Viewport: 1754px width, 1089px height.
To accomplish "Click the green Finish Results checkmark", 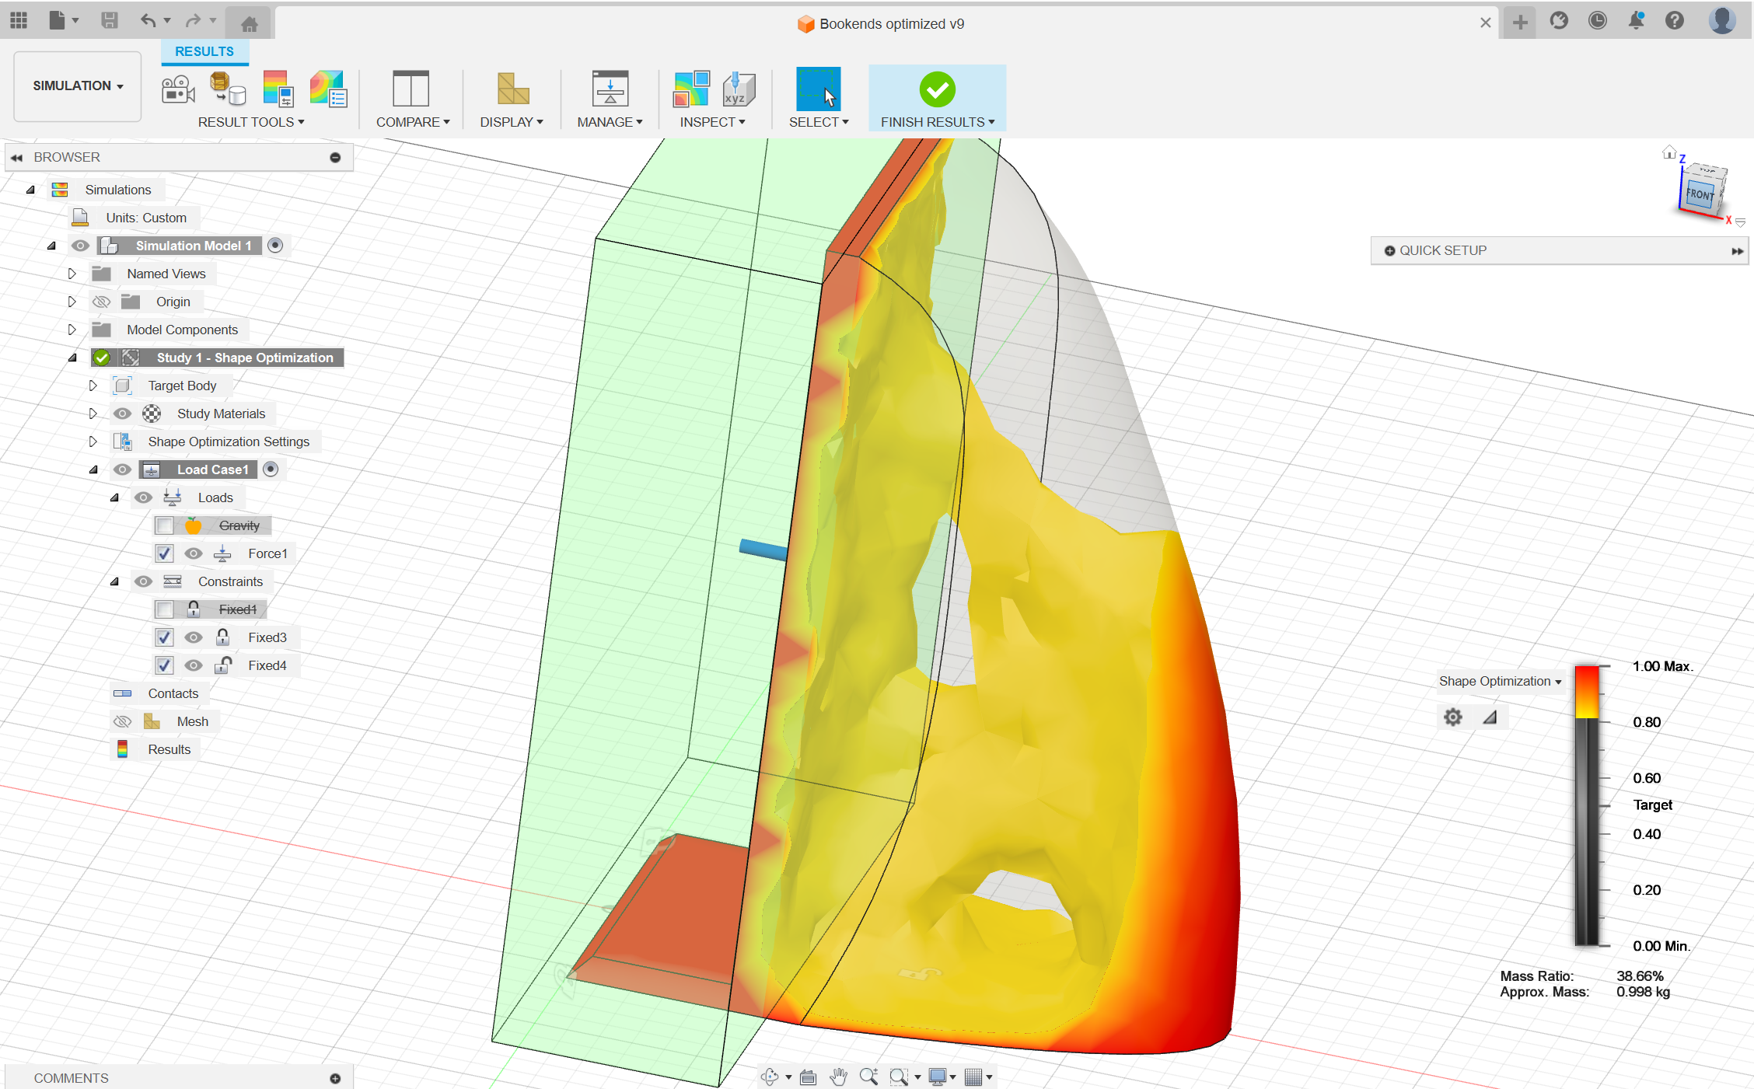I will coord(937,89).
